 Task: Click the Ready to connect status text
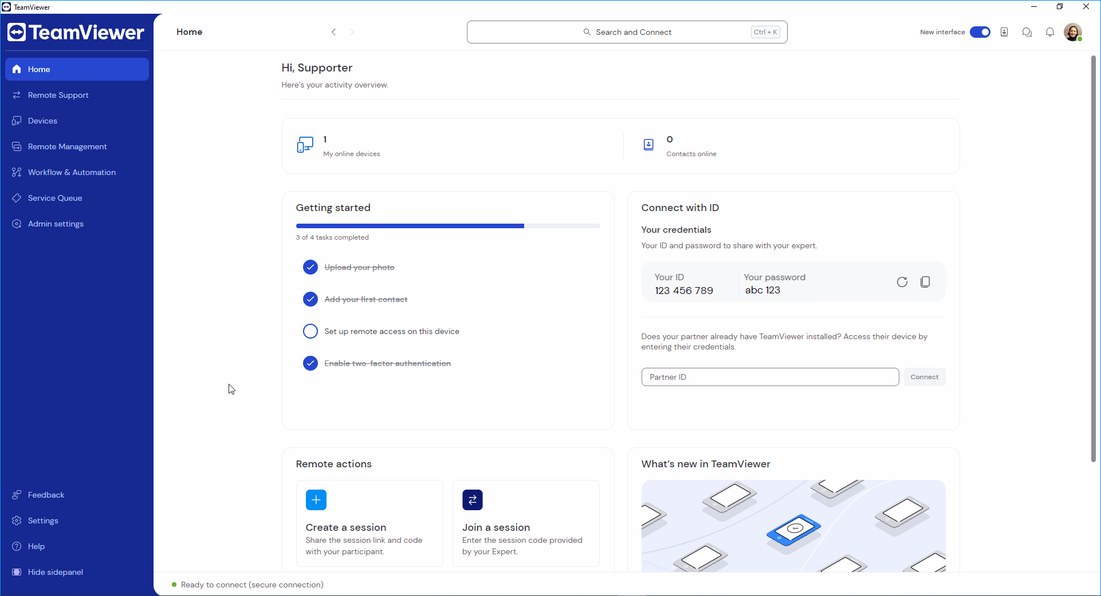252,585
